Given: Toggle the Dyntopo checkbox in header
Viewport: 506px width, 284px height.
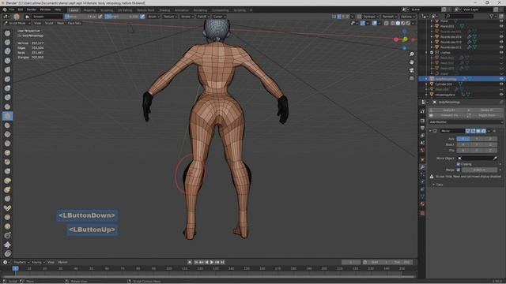Looking at the screenshot, I should point(359,17).
